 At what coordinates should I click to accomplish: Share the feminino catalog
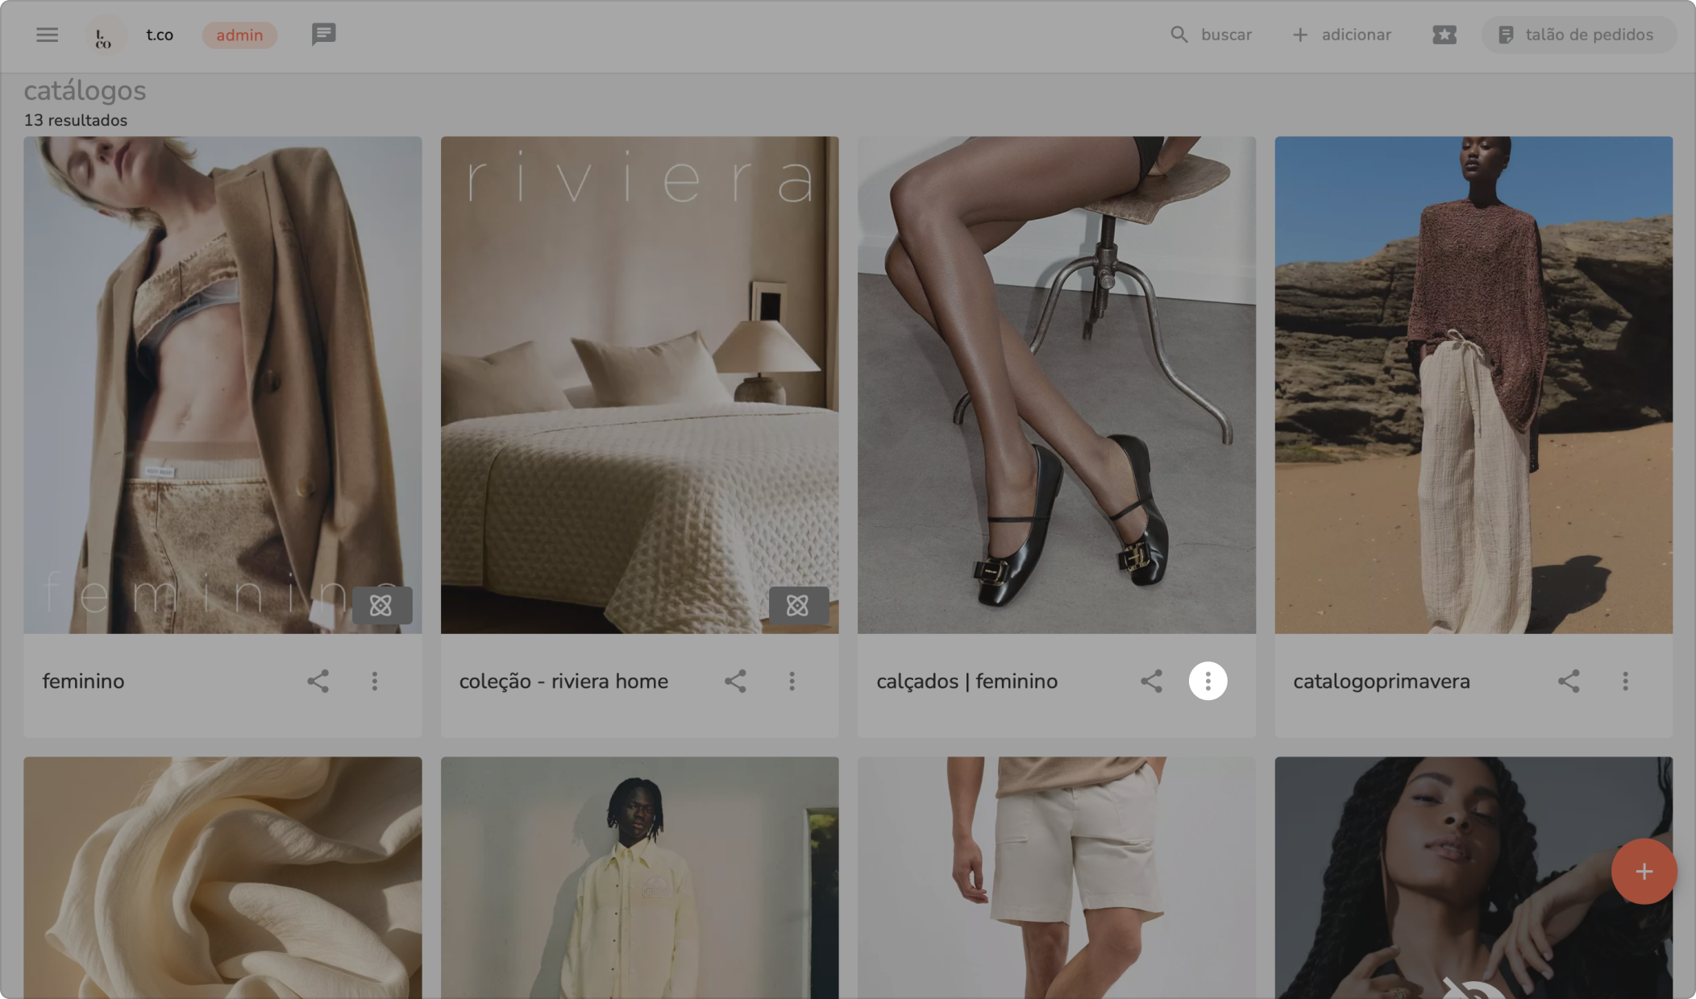(318, 682)
